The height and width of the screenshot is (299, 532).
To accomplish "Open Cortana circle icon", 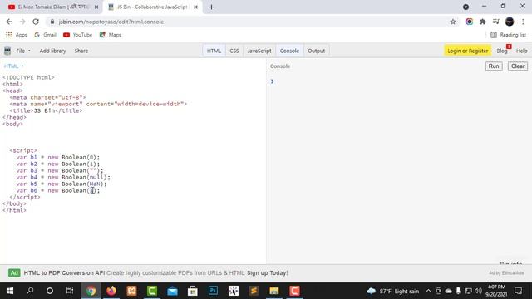I will click(x=50, y=291).
